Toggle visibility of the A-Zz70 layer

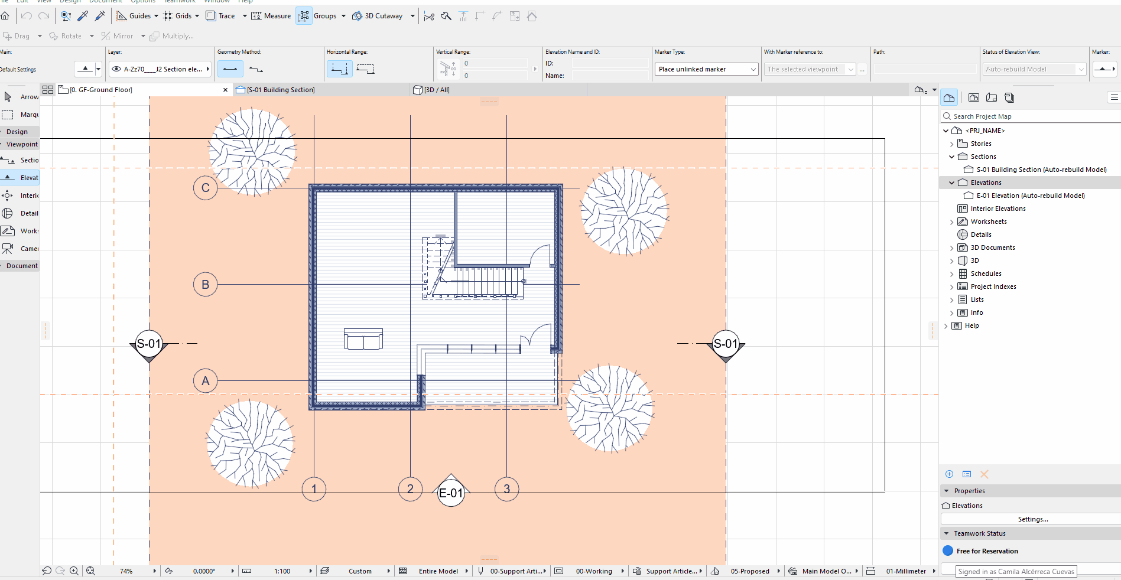tap(116, 69)
